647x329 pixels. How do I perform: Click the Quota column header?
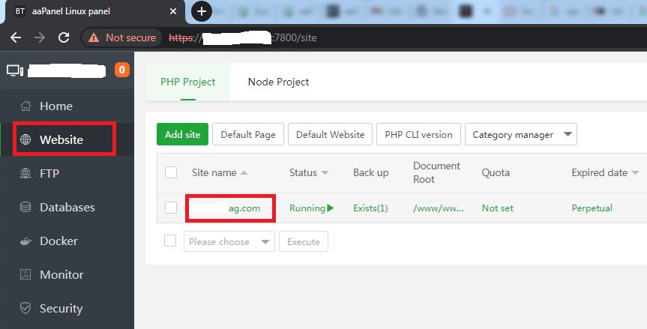pos(496,173)
